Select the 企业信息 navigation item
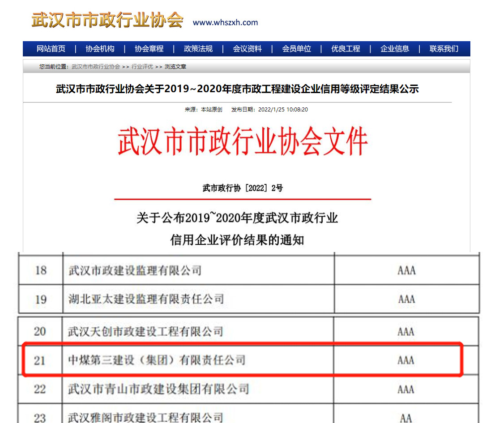 [395, 49]
